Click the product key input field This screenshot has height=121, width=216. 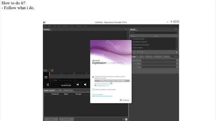tap(112, 81)
